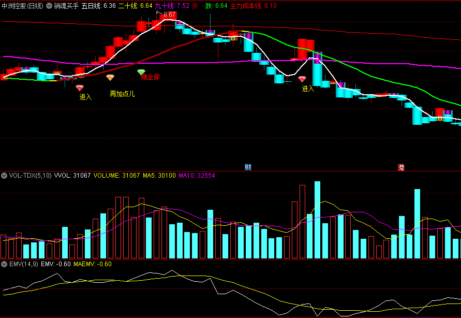
Task: Select the VVOL: 31067 value
Action: [x=72, y=176]
